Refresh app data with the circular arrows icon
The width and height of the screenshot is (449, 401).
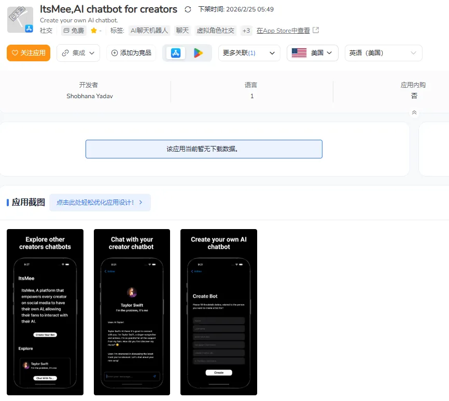[188, 9]
